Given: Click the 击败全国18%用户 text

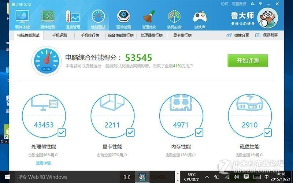Looking at the screenshot, I should [181, 155].
